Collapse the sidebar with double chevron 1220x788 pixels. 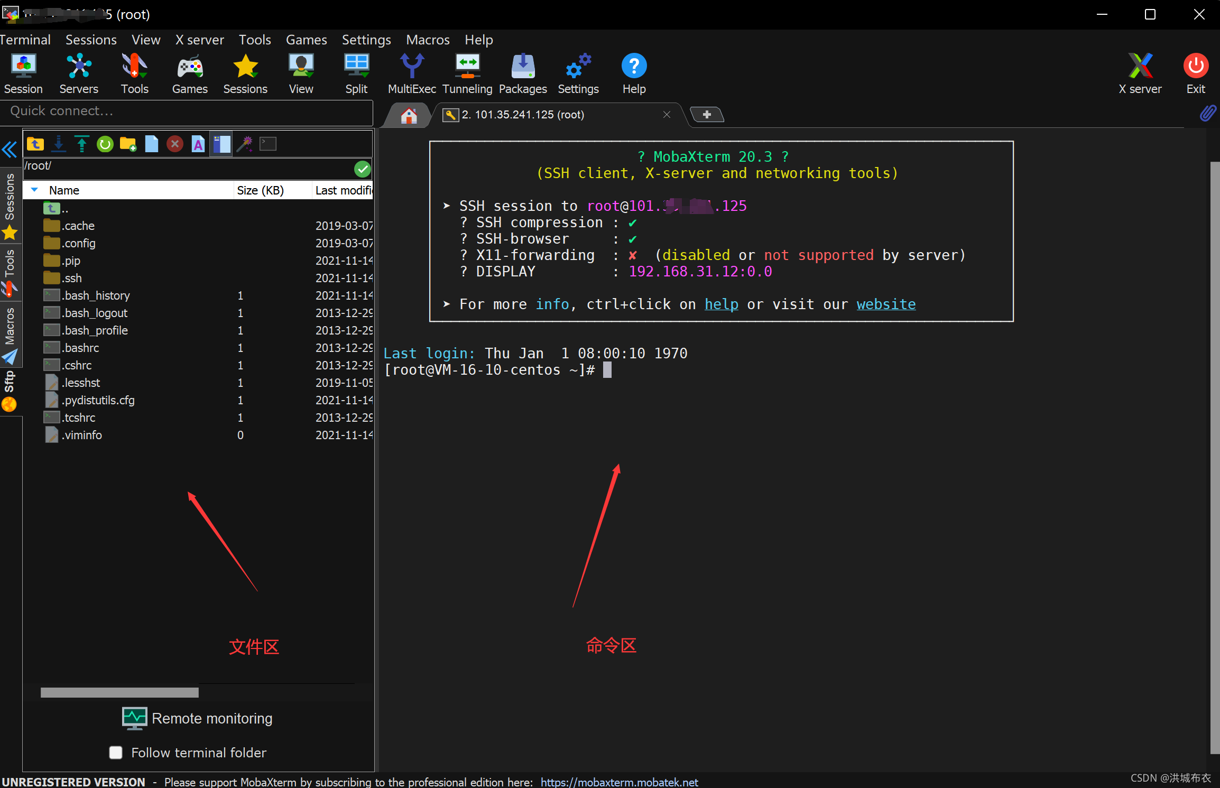click(x=10, y=150)
